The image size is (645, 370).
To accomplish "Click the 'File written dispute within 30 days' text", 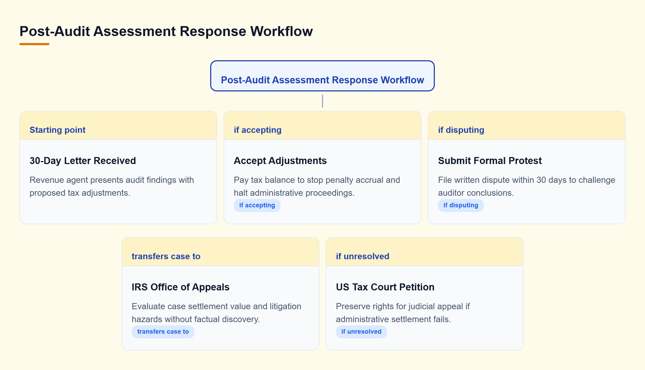I will (527, 186).
